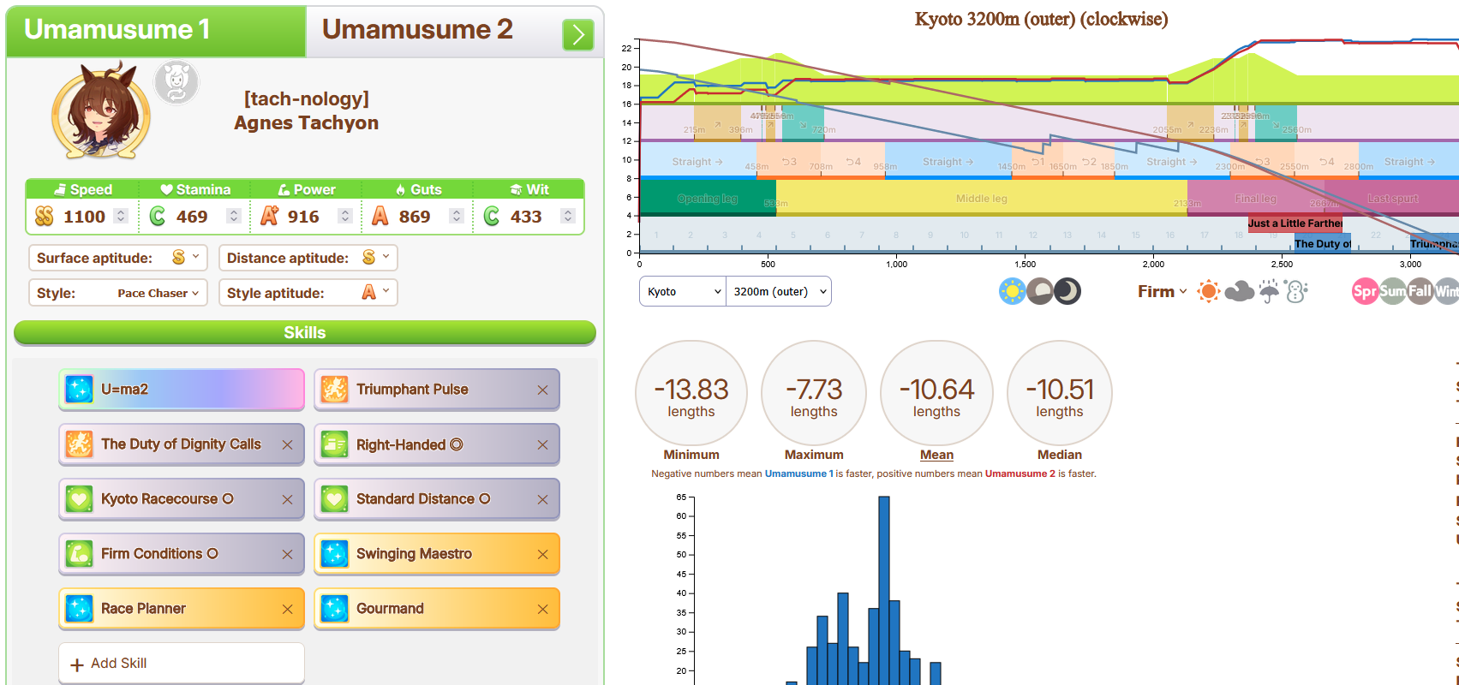Switch to the Umamusume 1 tab

[156, 30]
